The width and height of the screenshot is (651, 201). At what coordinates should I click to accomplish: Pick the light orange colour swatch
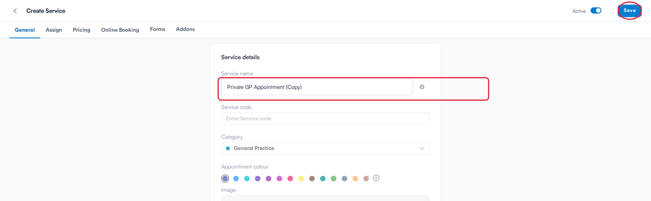[355, 179]
